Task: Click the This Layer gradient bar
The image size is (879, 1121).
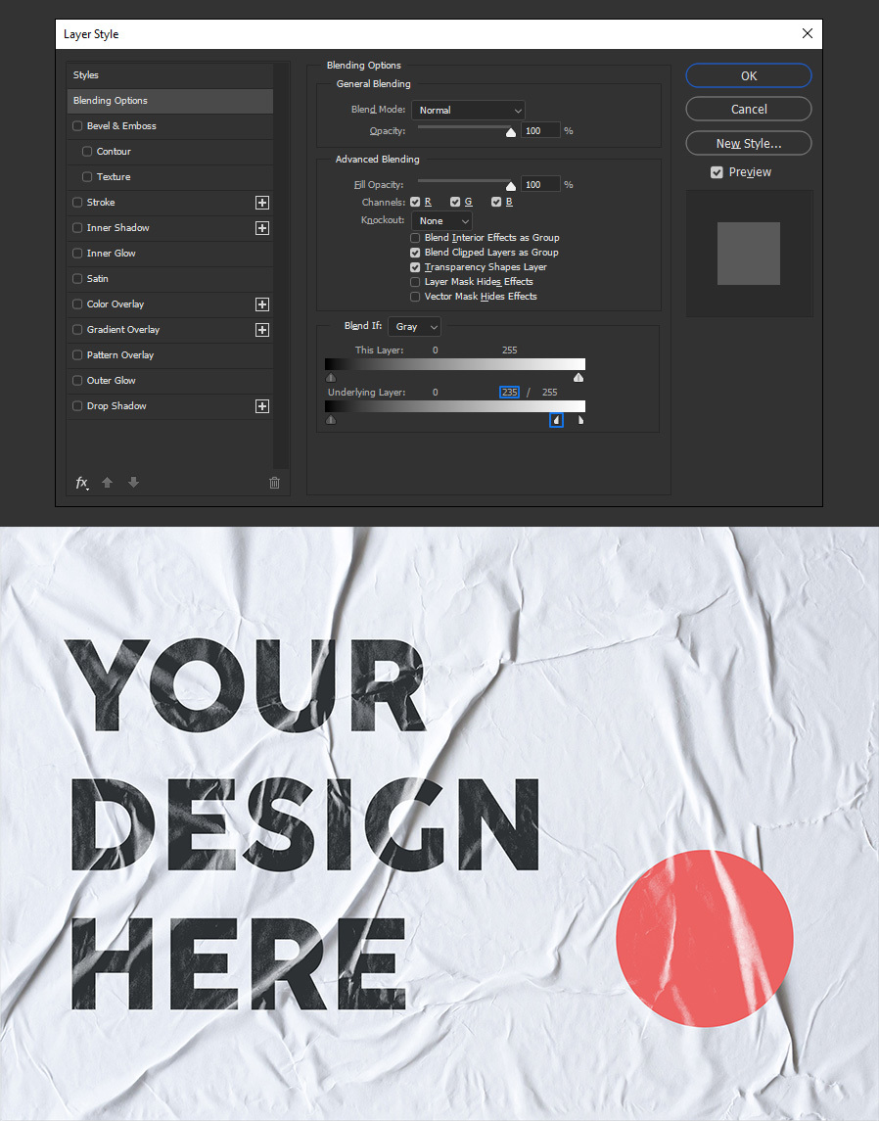Action: [x=455, y=364]
